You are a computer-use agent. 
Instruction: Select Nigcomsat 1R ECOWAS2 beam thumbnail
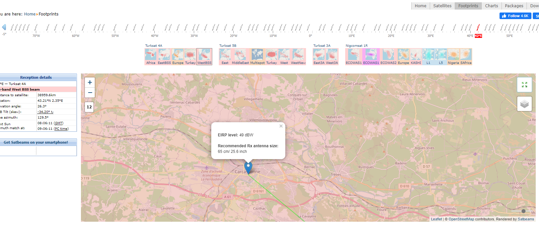pos(388,57)
